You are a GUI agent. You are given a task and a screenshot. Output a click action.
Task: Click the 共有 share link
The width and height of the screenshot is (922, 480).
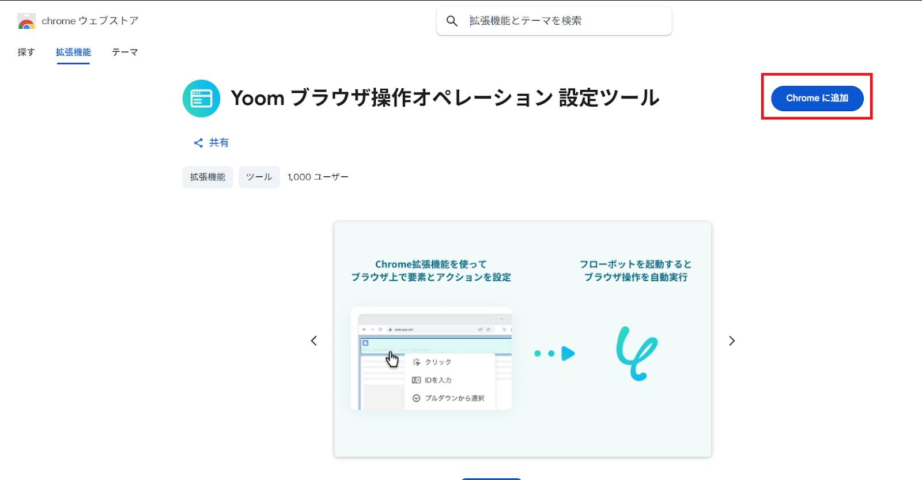211,143
